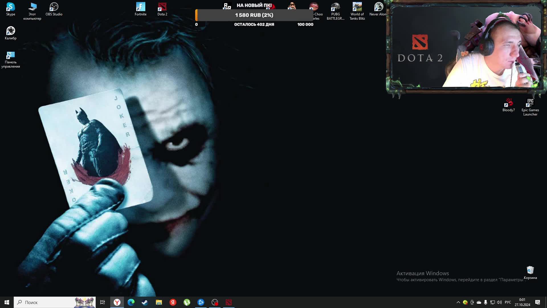Open the notification action center
This screenshot has width=547, height=308.
coord(538,302)
